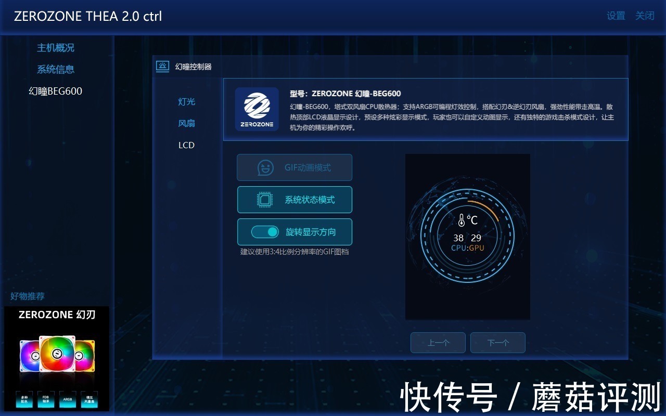
Task: Switch to the 灯光 tab
Action: tap(187, 101)
